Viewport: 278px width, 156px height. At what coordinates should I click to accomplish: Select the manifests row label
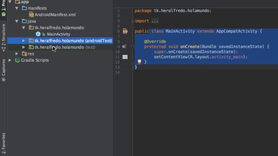coord(37,8)
